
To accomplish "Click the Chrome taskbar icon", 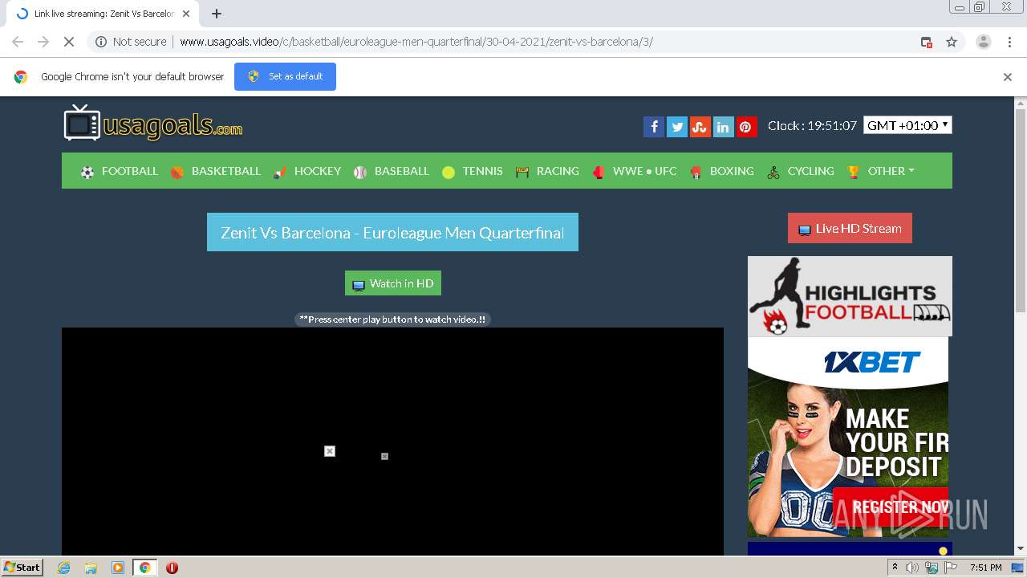I will click(145, 568).
